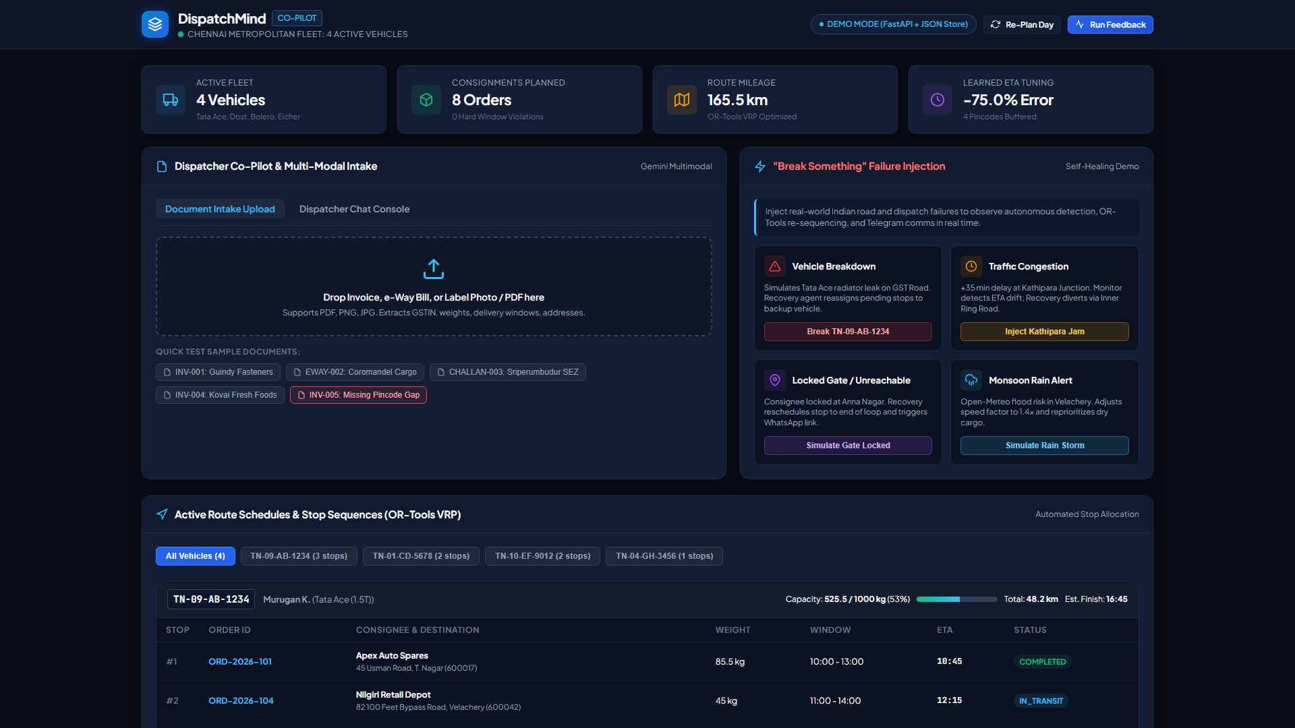Viewport: 1295px width, 728px height.
Task: Click the file icon on EWAY-002 chip
Action: [297, 372]
